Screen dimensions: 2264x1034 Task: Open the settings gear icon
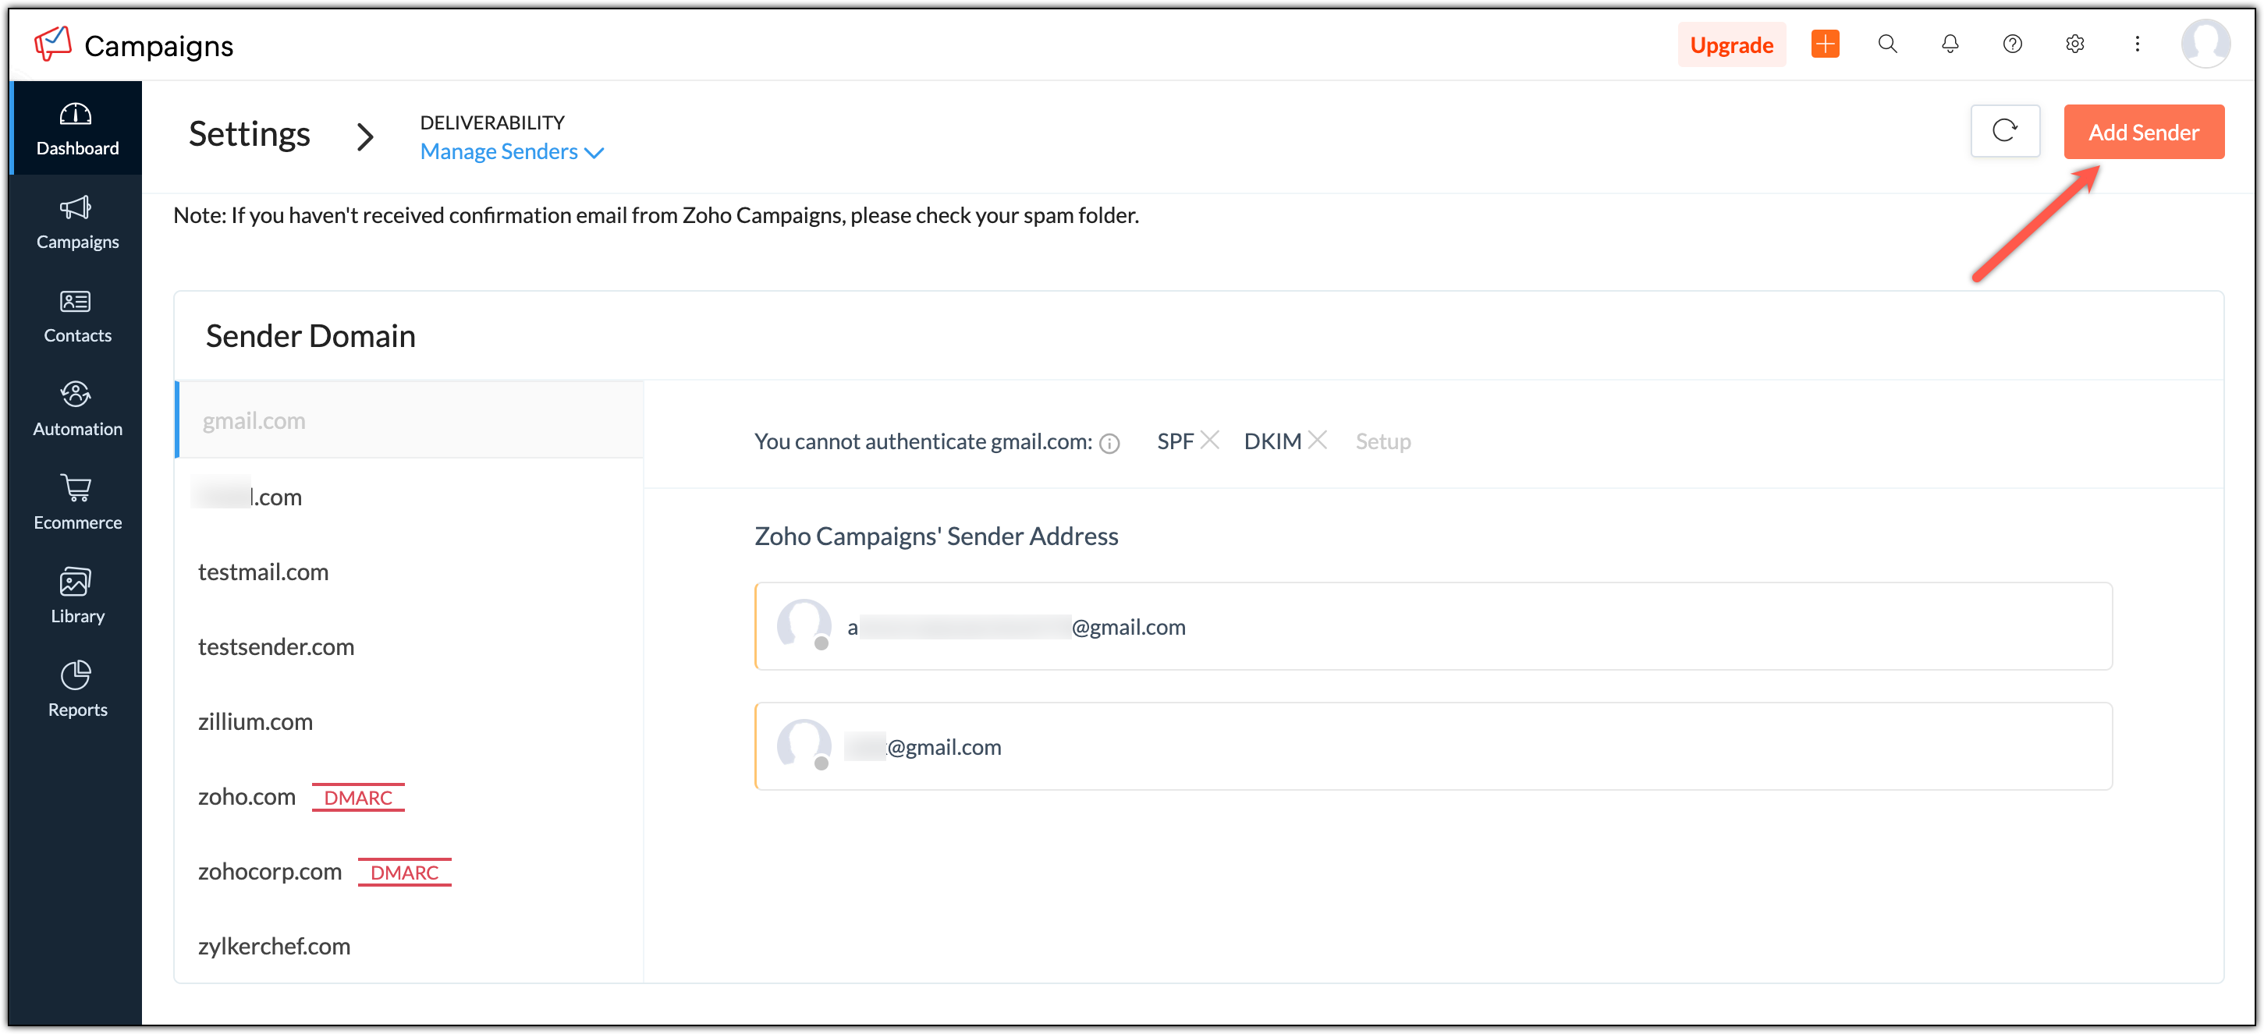2074,44
